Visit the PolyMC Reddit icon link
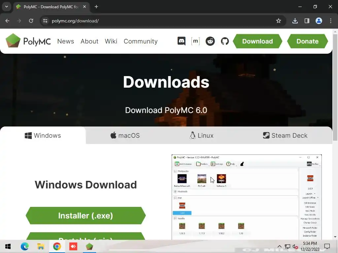The width and height of the screenshot is (338, 253). [210, 41]
